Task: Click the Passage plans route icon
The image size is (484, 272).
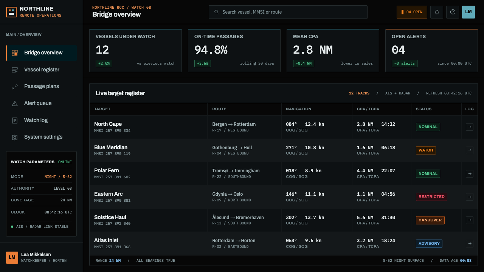Action: 15,87
